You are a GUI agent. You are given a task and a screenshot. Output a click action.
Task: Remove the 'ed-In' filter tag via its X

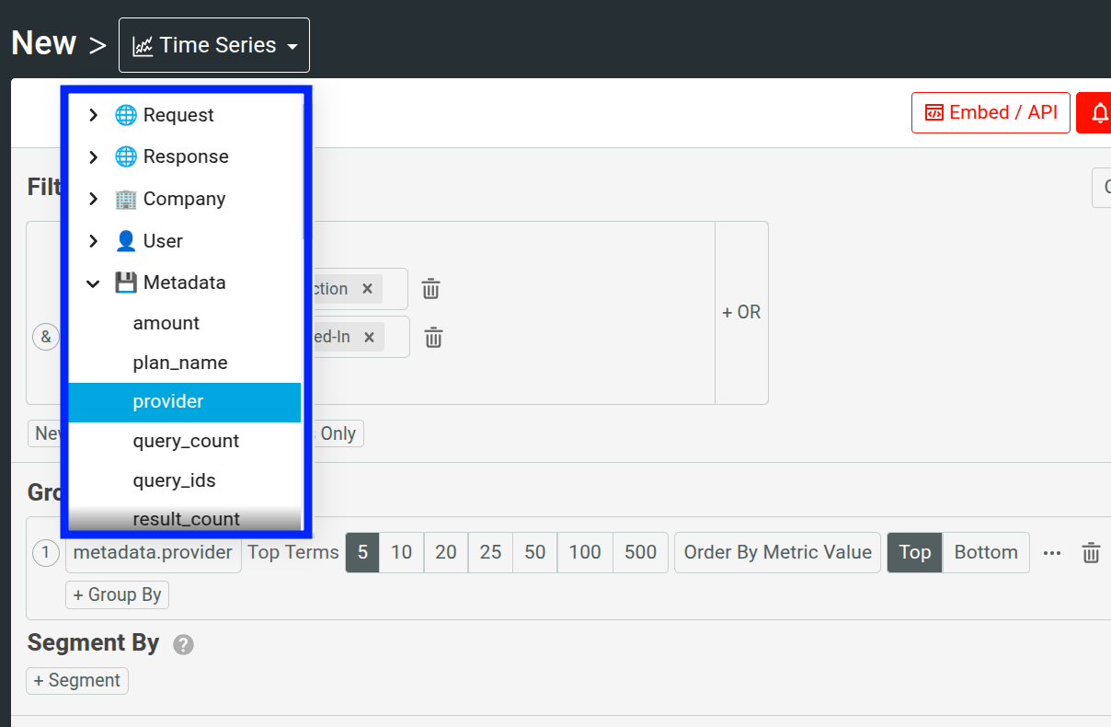369,337
